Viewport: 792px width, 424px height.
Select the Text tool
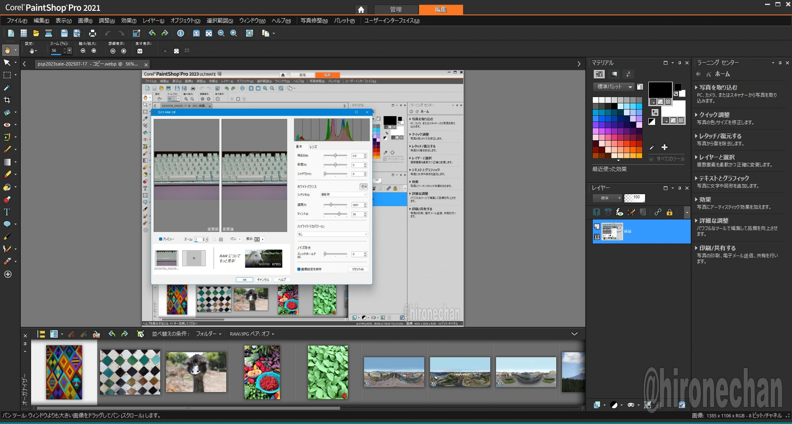click(x=7, y=212)
